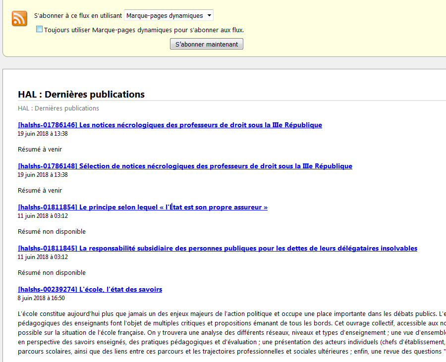Open halshs-00239274 L'école, l'état des savoirs link

90,289
